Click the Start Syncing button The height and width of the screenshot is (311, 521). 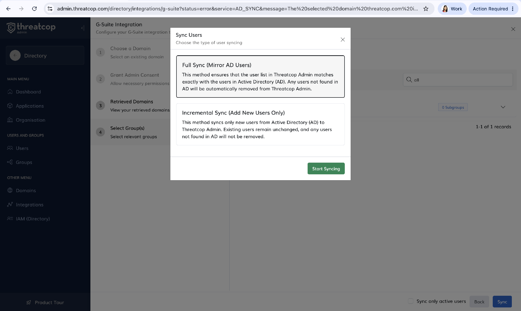coord(326,168)
